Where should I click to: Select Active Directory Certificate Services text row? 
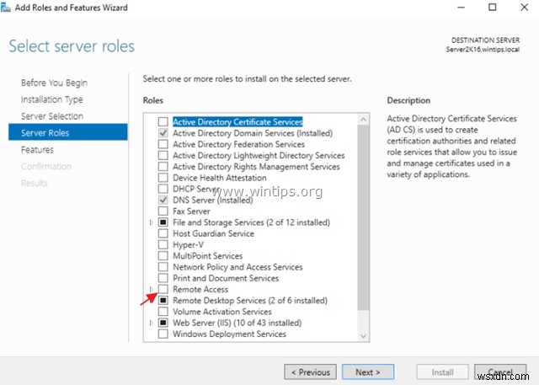(237, 122)
